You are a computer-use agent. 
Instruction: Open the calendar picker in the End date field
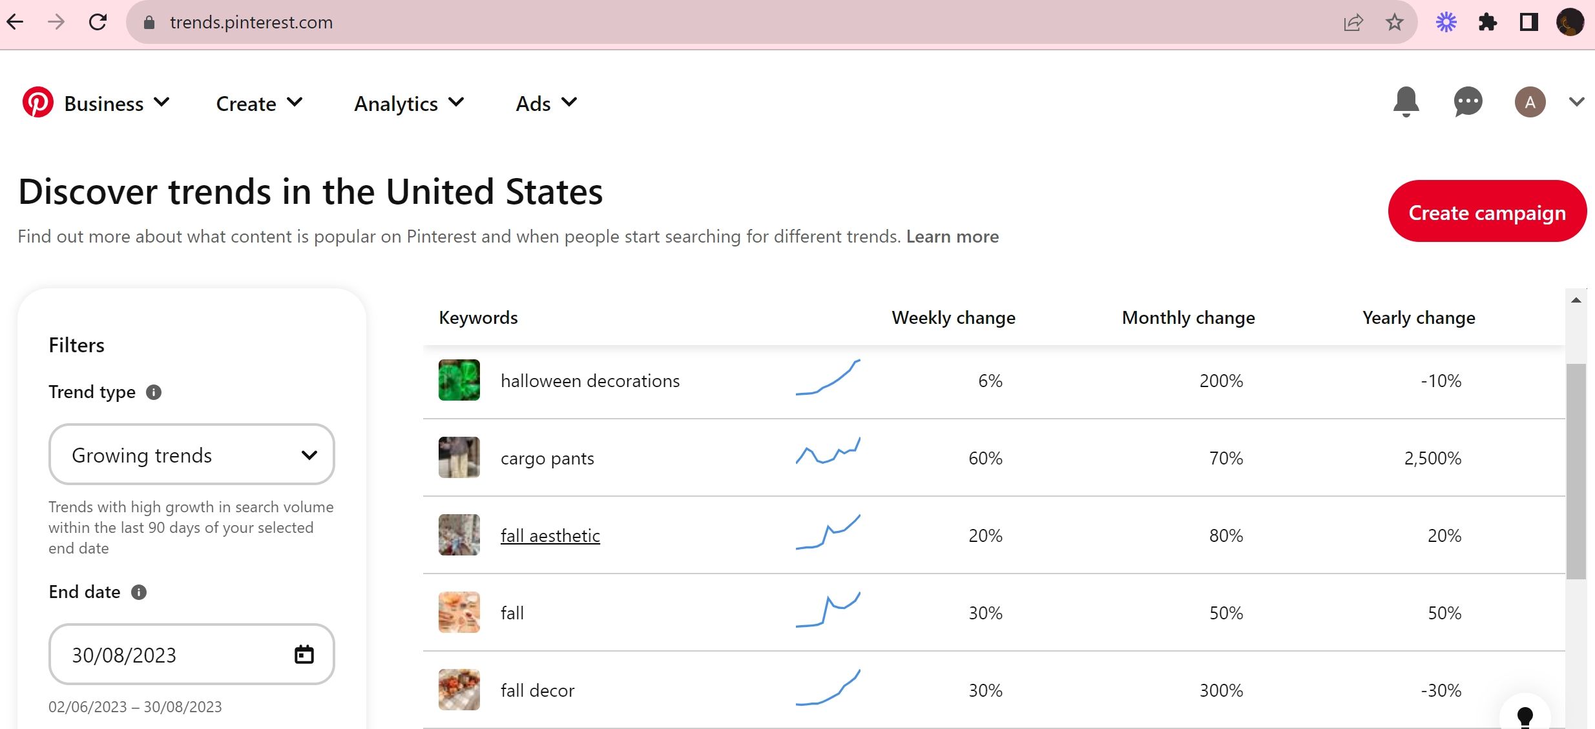(303, 654)
